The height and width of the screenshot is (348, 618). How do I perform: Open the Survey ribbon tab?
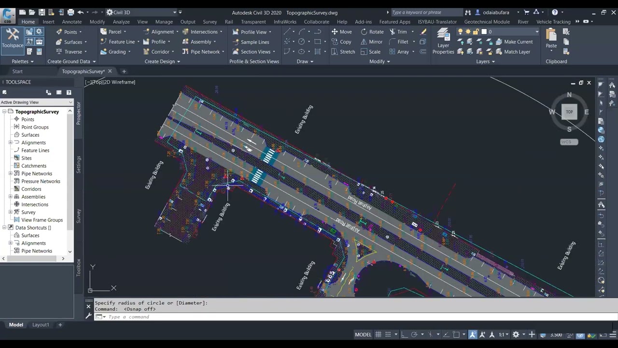[x=210, y=22]
